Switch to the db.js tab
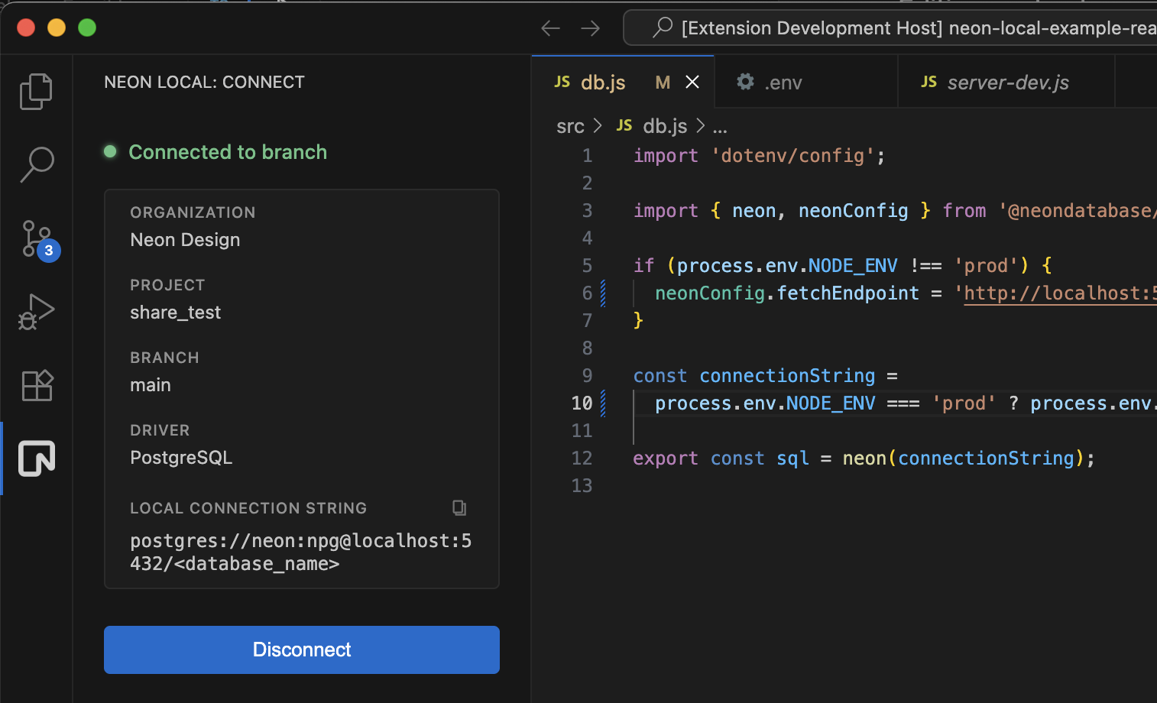 (x=623, y=82)
